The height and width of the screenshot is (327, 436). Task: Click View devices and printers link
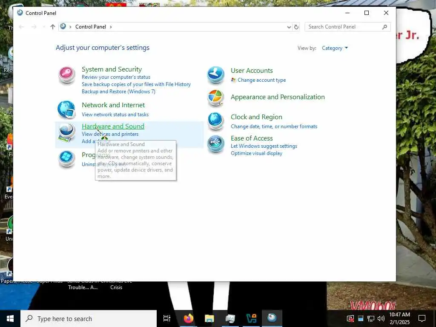coord(110,134)
